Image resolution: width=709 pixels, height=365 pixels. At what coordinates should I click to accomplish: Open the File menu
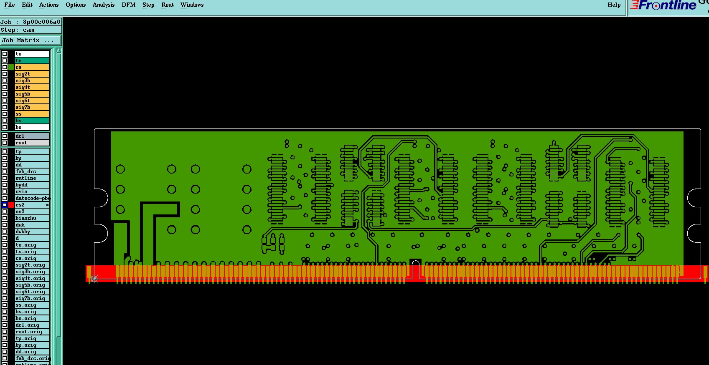[x=9, y=5]
